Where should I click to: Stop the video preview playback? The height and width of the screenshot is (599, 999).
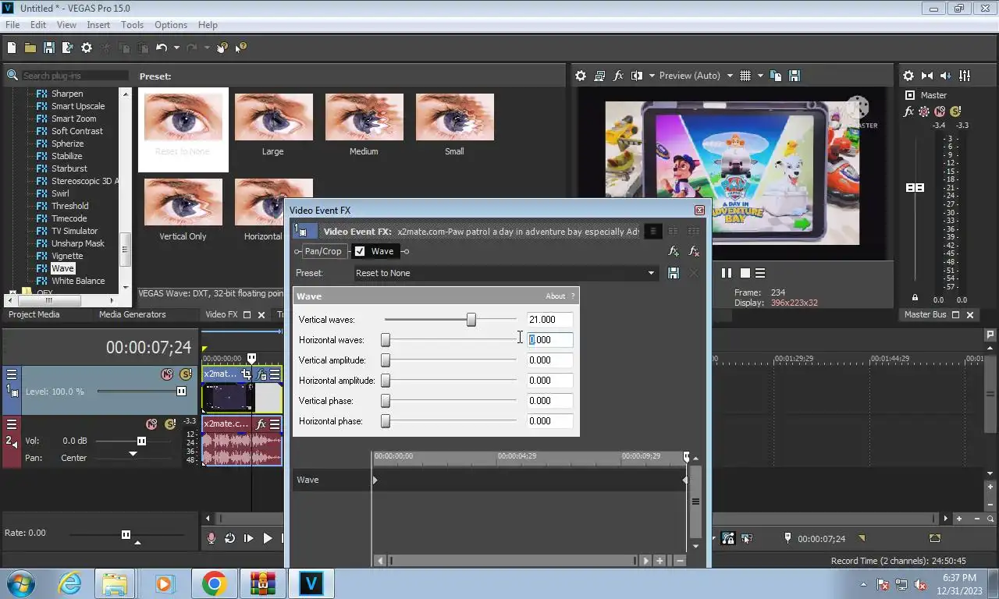point(745,273)
